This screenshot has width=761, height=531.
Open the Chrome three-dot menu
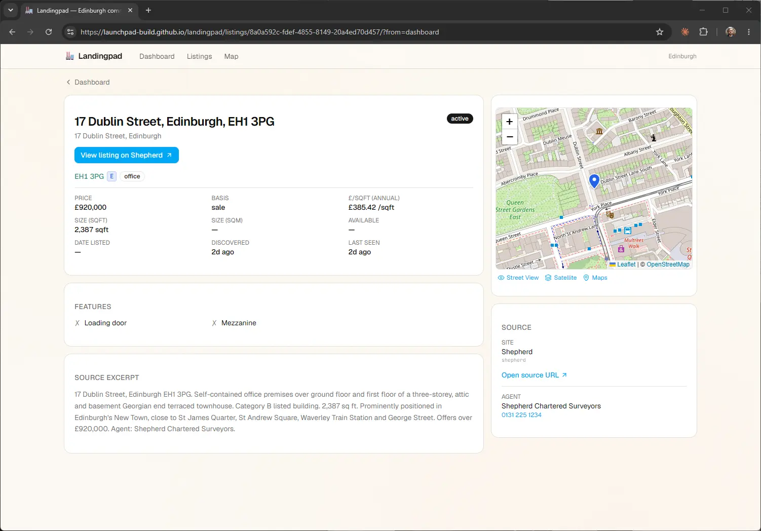tap(749, 32)
